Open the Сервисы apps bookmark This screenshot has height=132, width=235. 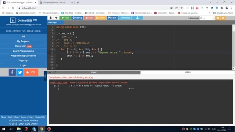8,13
